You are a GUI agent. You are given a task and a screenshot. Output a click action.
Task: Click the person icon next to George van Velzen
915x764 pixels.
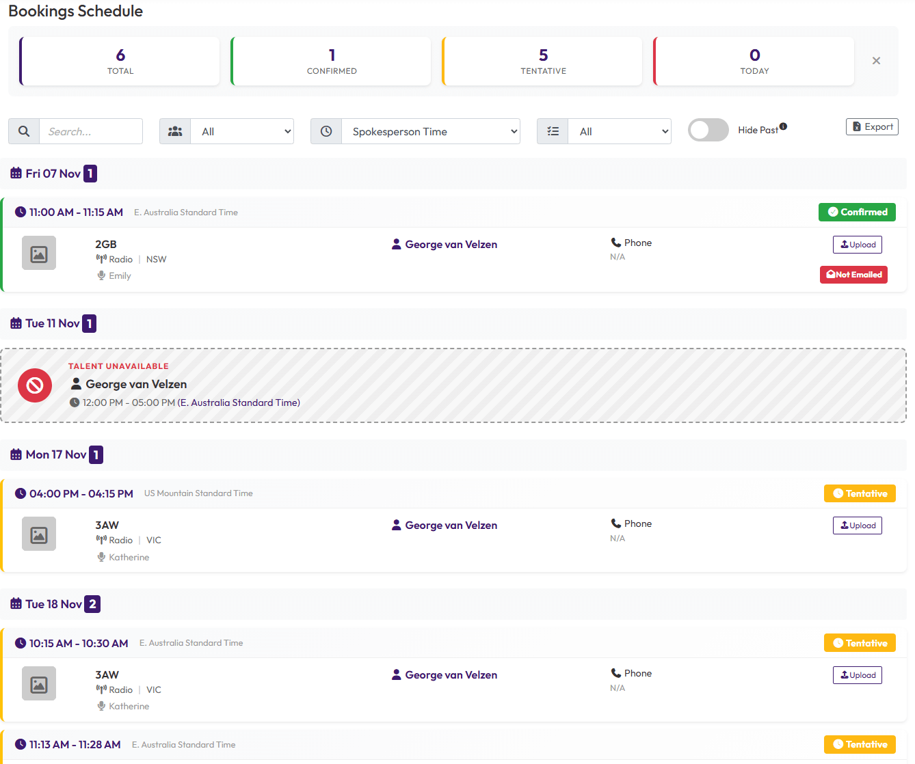[x=396, y=244]
